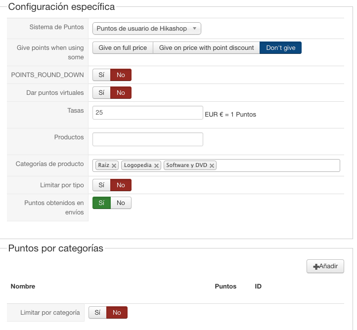Open the Sistema de Puntos dropdown
Image resolution: width=357 pixels, height=330 pixels.
point(146,29)
